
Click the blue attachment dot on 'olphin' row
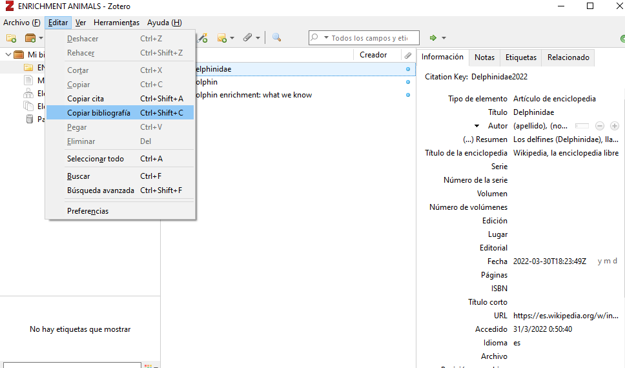[408, 82]
